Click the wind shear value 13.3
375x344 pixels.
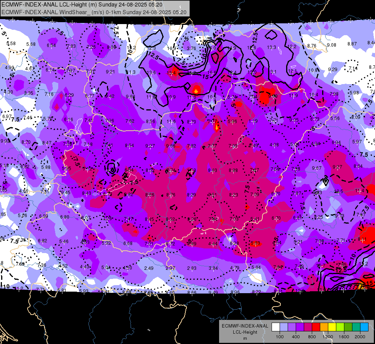click(x=272, y=47)
